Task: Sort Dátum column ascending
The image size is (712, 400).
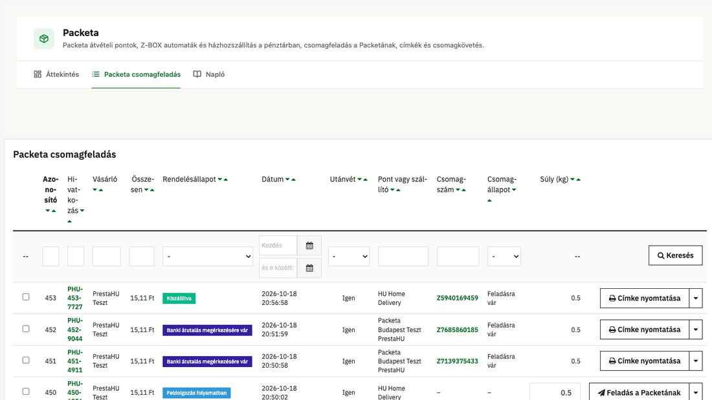Action: (x=293, y=180)
